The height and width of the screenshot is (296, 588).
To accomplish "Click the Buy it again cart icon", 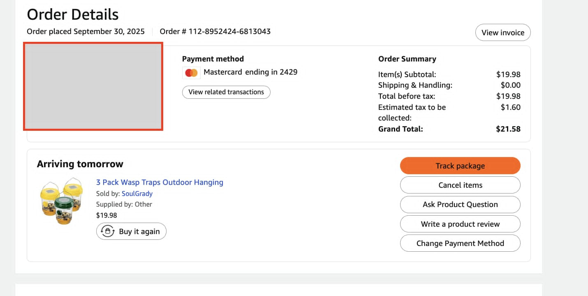I will (x=108, y=231).
